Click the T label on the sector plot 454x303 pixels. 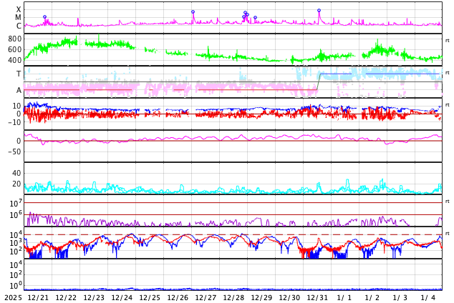(19, 74)
